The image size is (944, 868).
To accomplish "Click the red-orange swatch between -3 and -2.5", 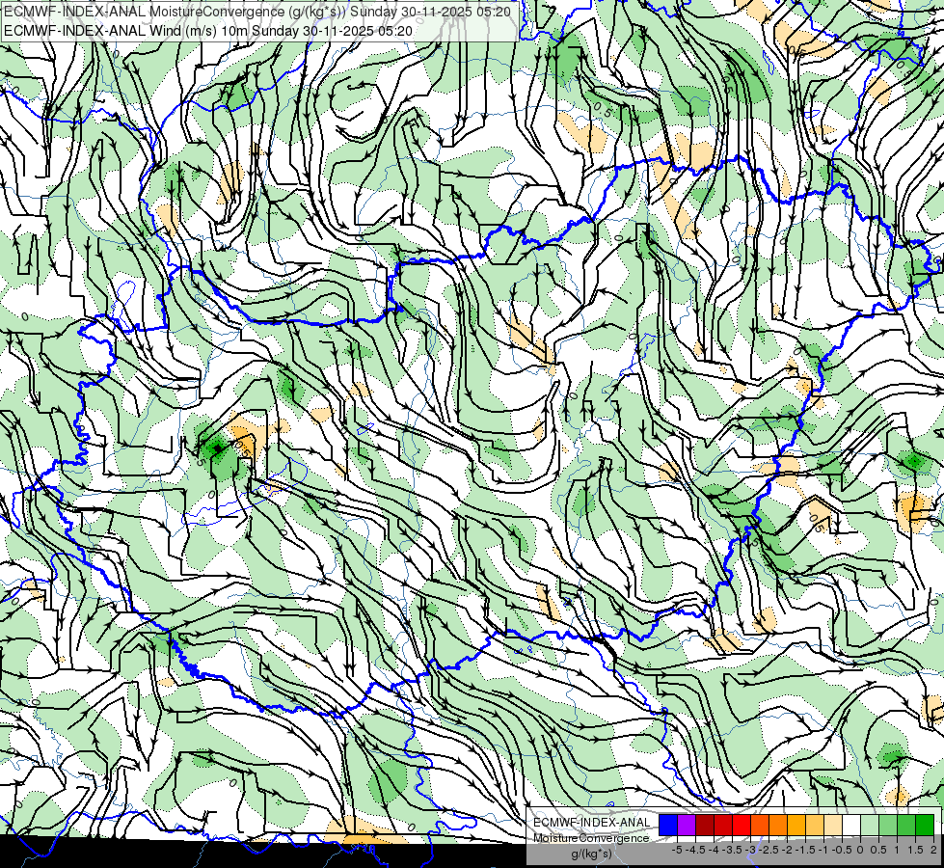I will click(x=761, y=825).
